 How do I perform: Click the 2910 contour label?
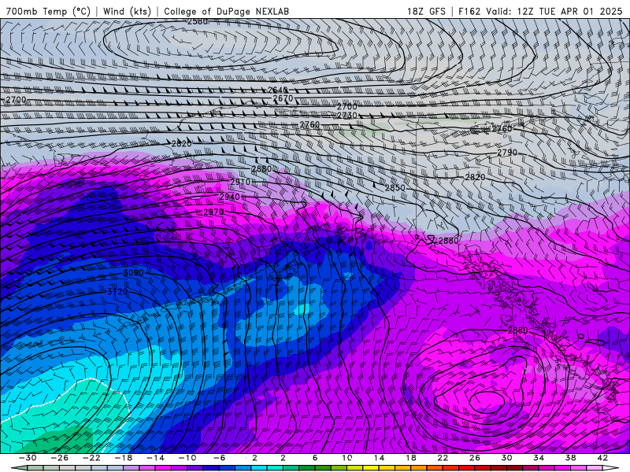click(240, 182)
